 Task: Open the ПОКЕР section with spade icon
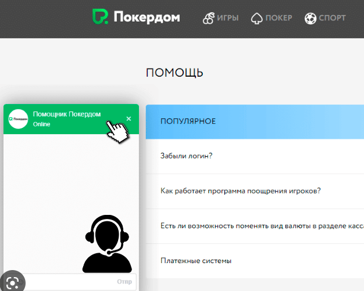tap(272, 18)
